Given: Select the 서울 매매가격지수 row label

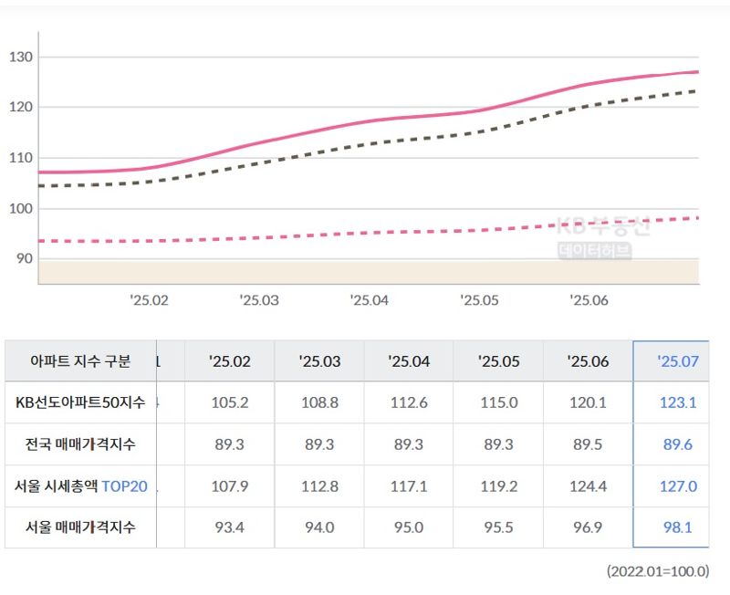Looking at the screenshot, I should pyautogui.click(x=81, y=527).
